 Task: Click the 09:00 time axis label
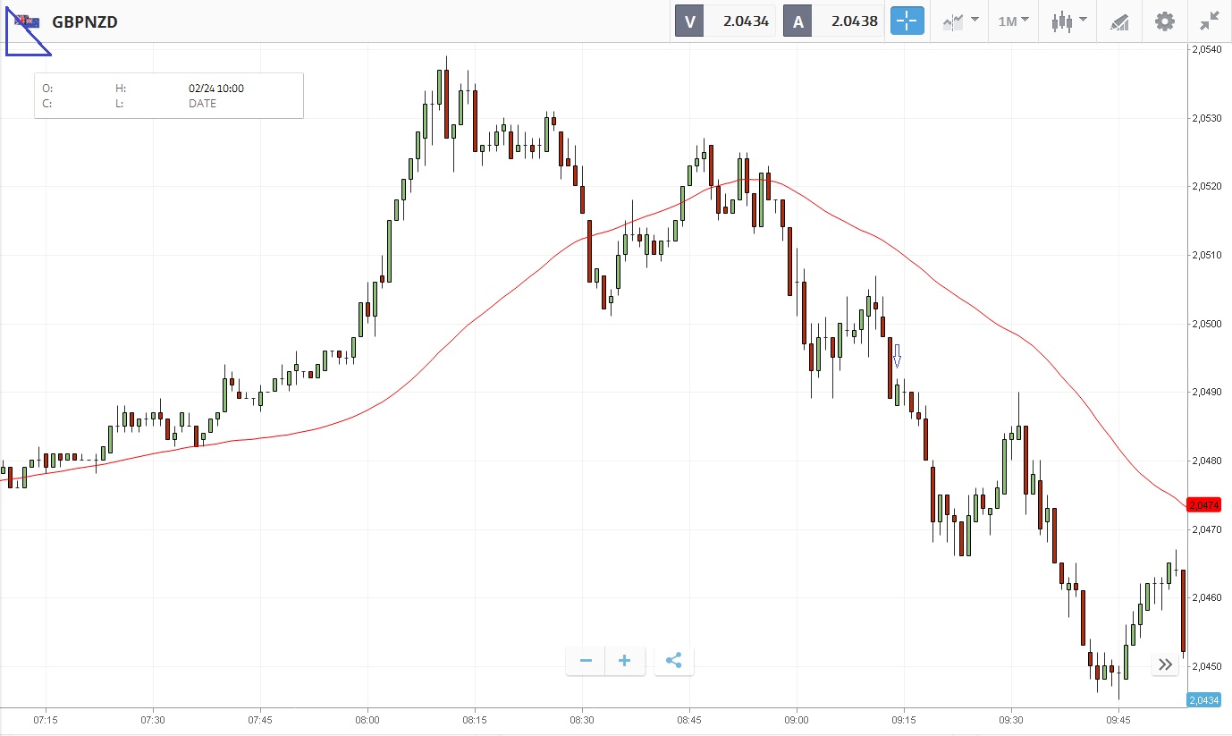[796, 719]
